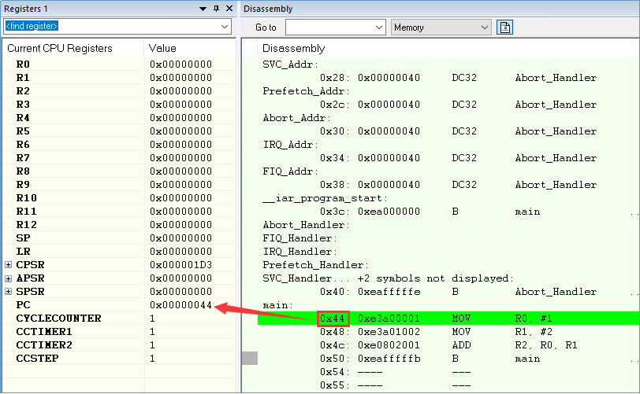Select the R6 register name
This screenshot has width=640, height=394.
(x=23, y=145)
